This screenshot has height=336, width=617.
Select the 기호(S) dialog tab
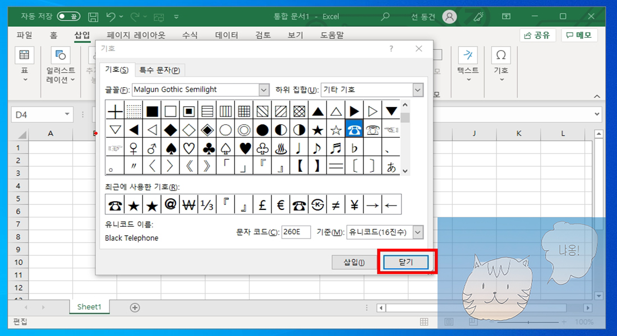click(x=117, y=69)
